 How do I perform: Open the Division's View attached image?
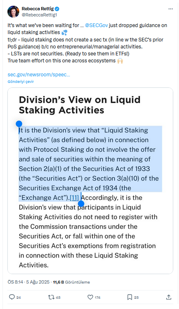click(x=90, y=181)
